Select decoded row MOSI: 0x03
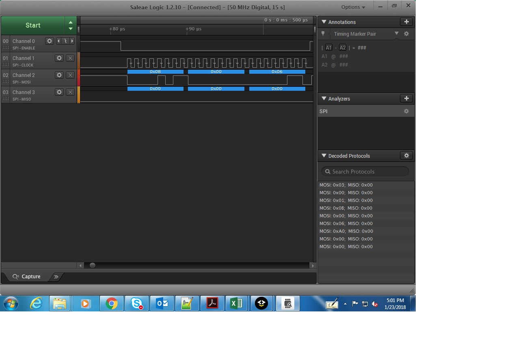529x339 pixels. tap(366, 185)
